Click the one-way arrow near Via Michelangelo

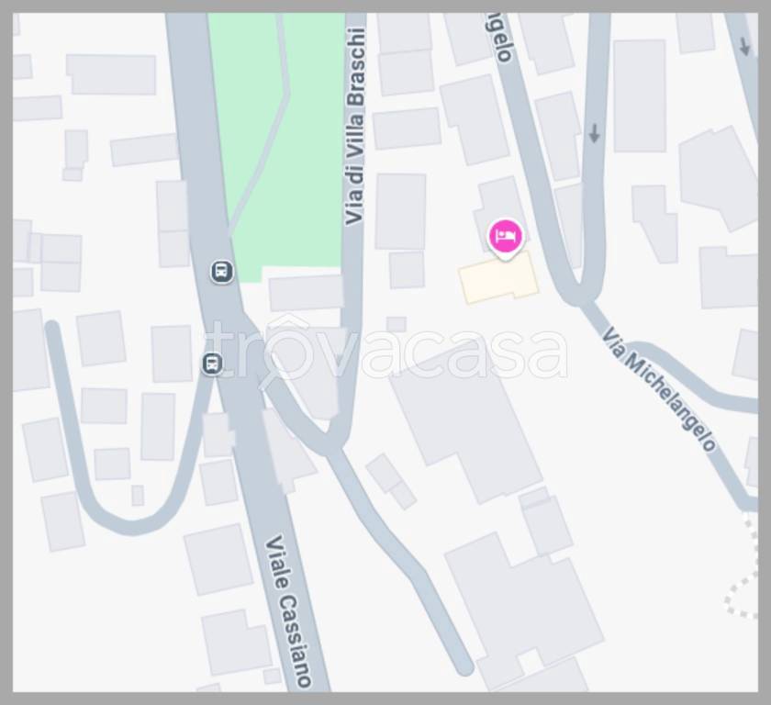(594, 133)
